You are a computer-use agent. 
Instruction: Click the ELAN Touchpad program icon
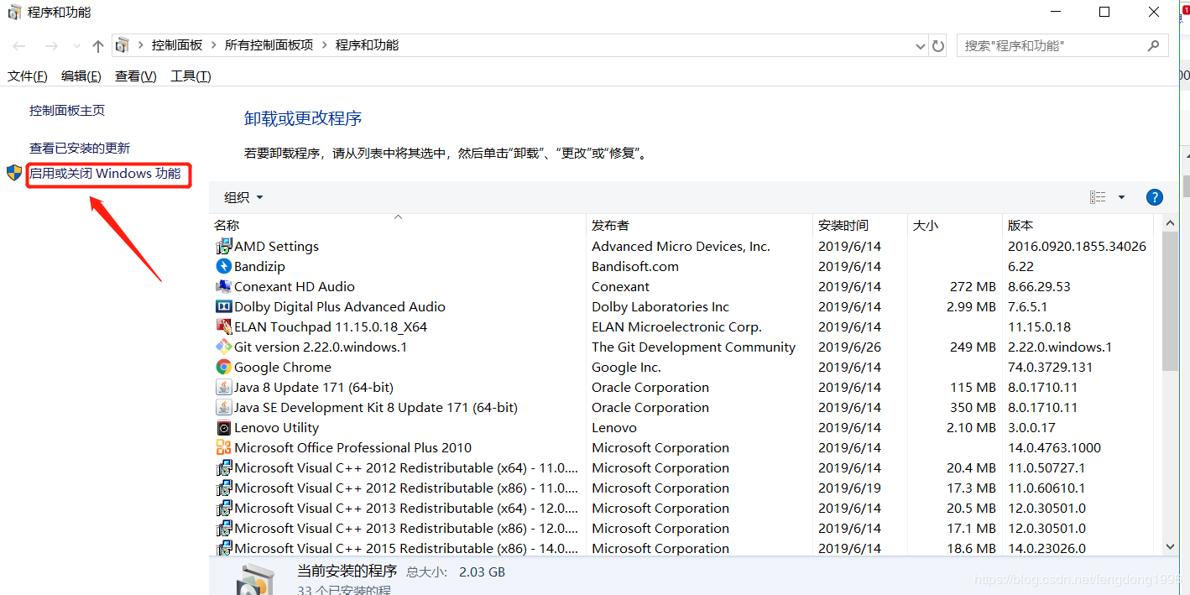223,327
